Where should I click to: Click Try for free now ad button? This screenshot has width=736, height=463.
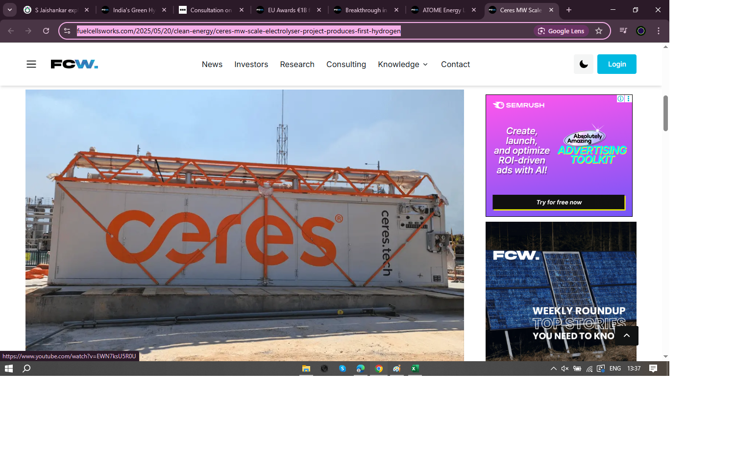coord(559,202)
